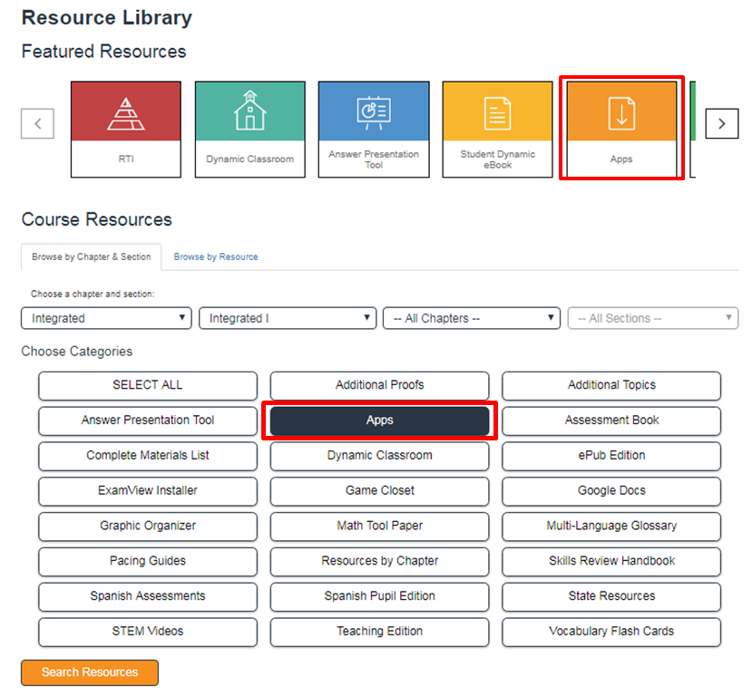Select the ExamView Installer category

pos(148,491)
